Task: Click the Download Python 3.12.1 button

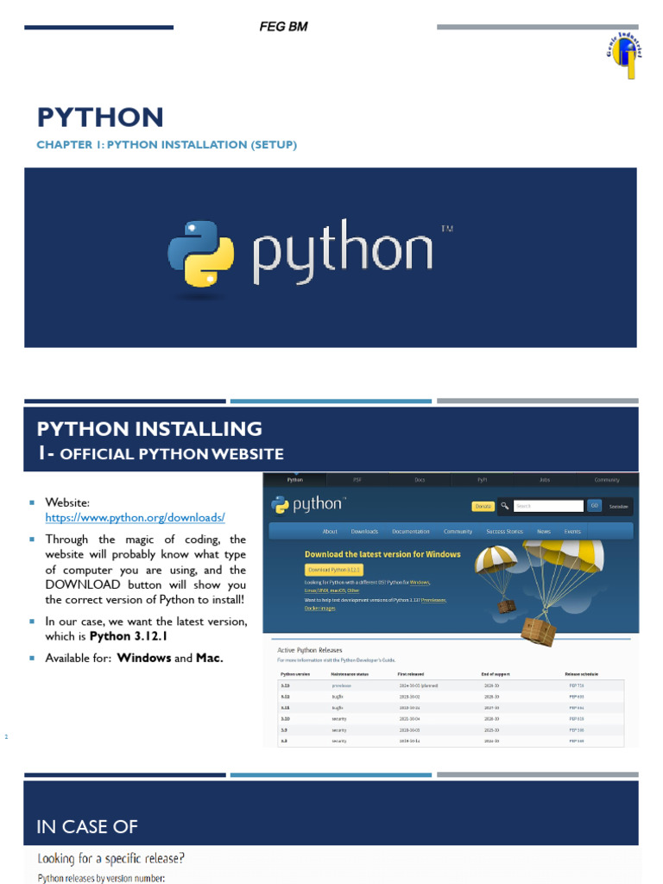Action: tap(334, 570)
